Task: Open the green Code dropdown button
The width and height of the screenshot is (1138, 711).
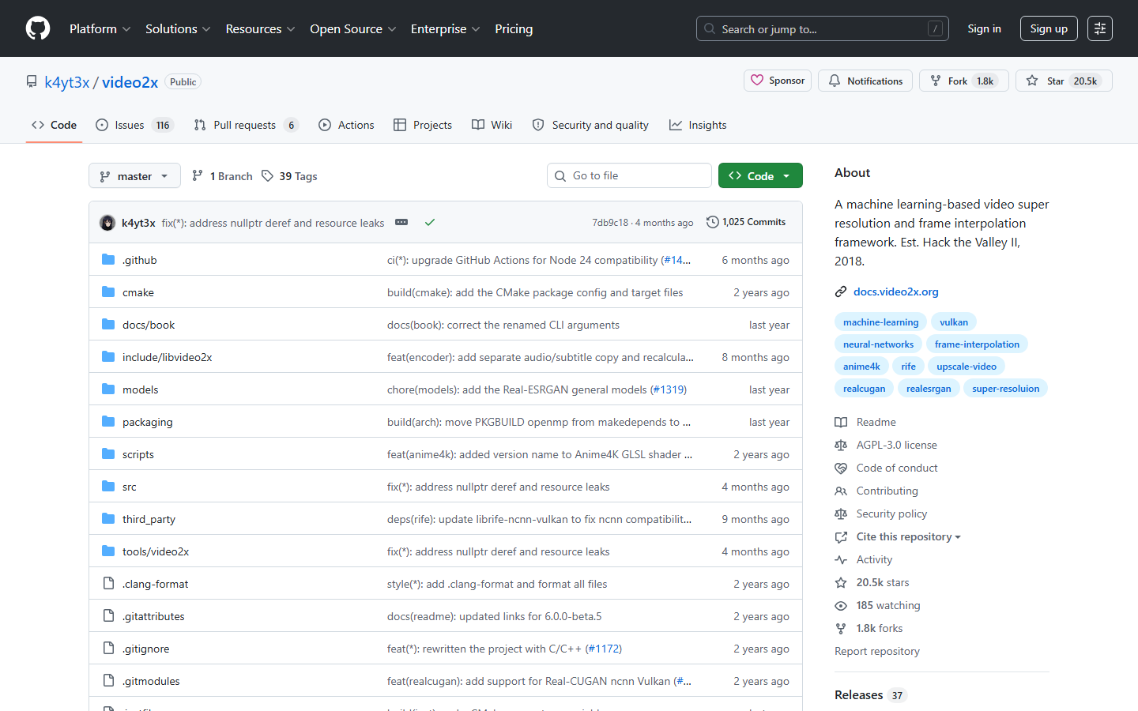Action: click(x=760, y=175)
